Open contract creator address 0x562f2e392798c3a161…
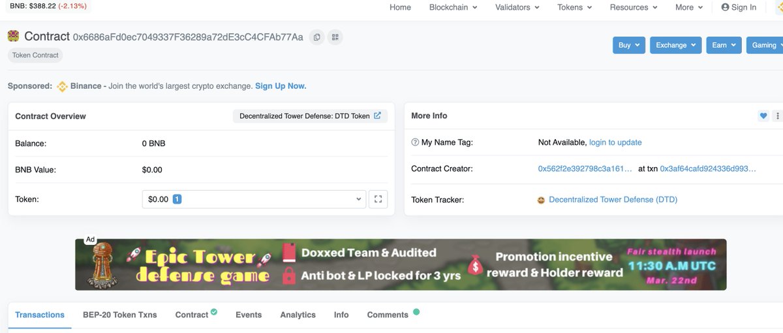Image resolution: width=783 pixels, height=333 pixels. [585, 168]
